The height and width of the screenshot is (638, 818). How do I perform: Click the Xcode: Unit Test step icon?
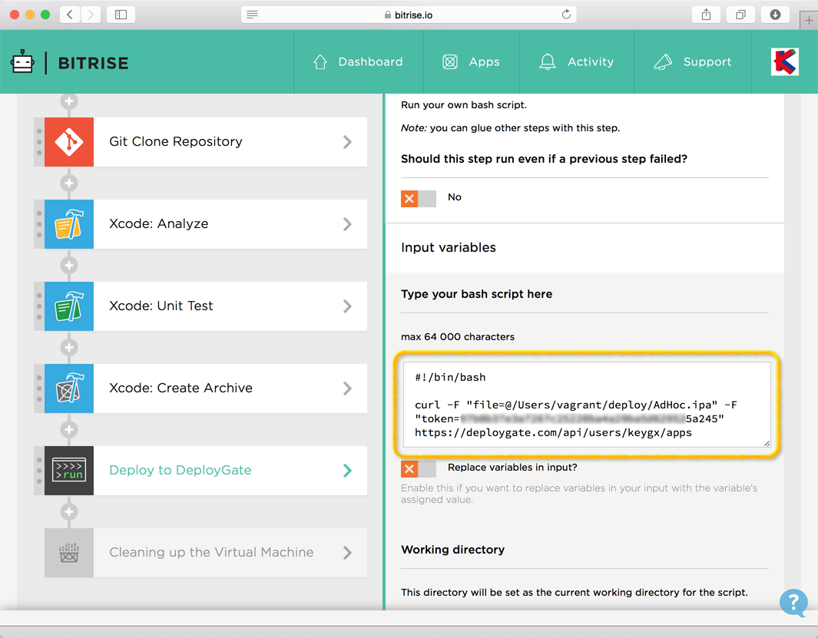pyautogui.click(x=69, y=306)
